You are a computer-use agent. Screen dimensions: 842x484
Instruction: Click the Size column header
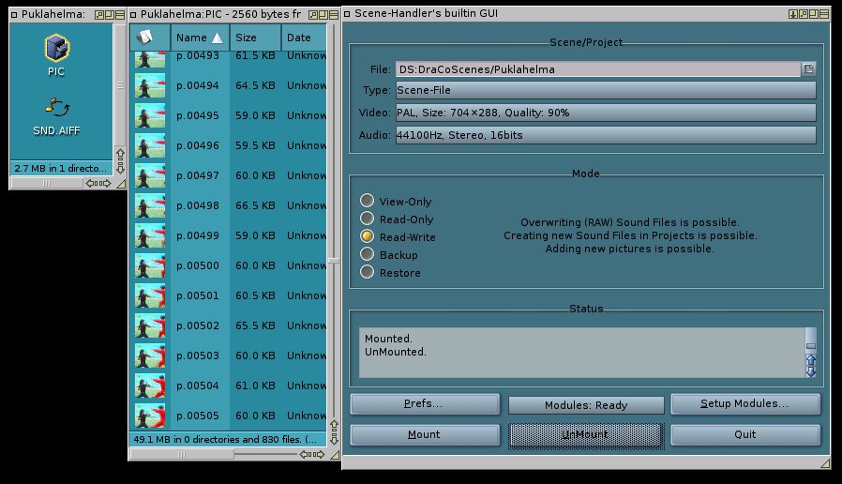coord(255,38)
